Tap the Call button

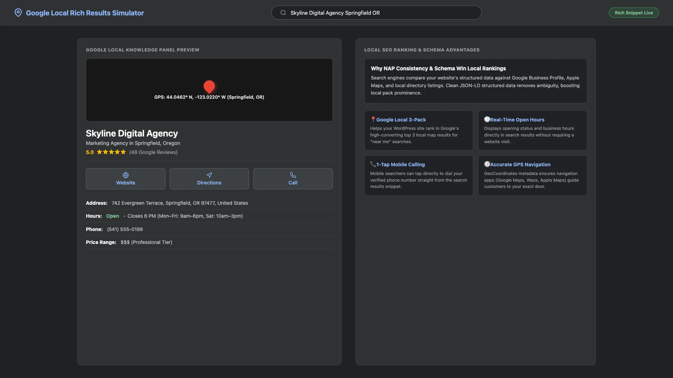(293, 179)
